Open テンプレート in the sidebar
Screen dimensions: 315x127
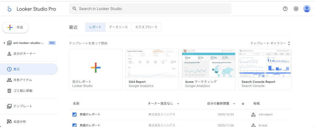(x=29, y=106)
